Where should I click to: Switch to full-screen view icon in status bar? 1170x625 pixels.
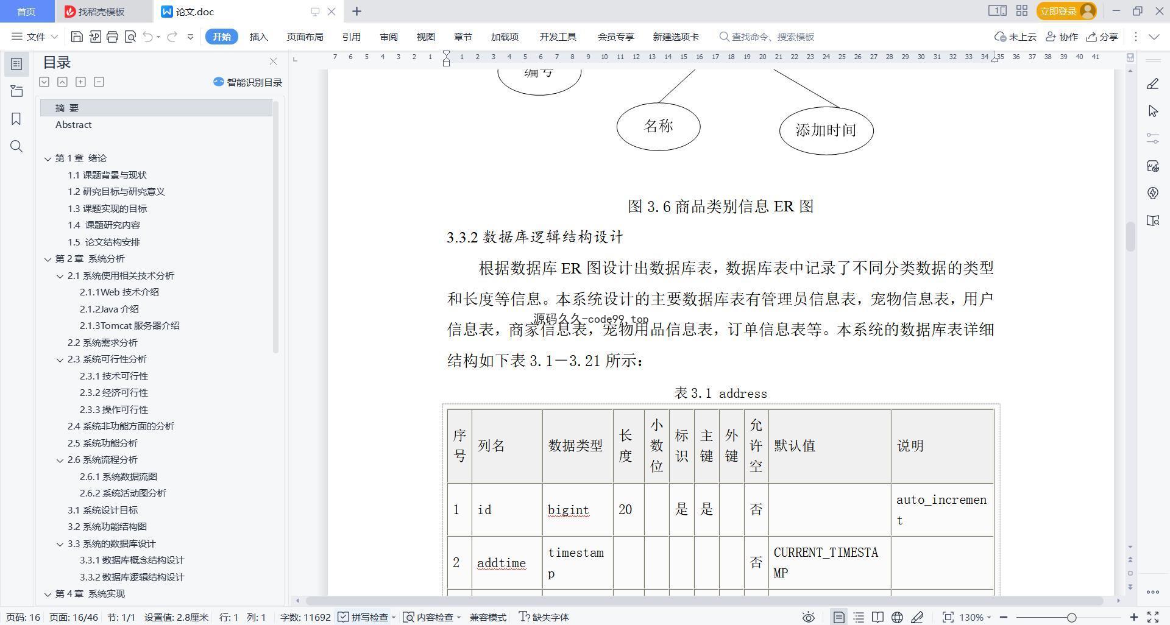point(1153,617)
